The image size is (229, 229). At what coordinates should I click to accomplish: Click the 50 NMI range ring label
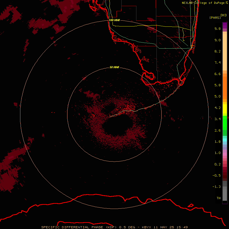click(114, 67)
